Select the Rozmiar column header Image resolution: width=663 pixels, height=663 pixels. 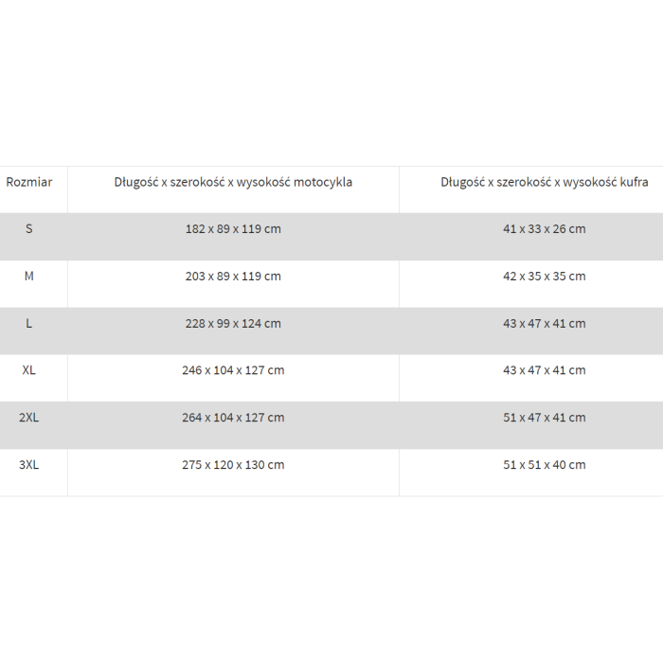point(29,182)
